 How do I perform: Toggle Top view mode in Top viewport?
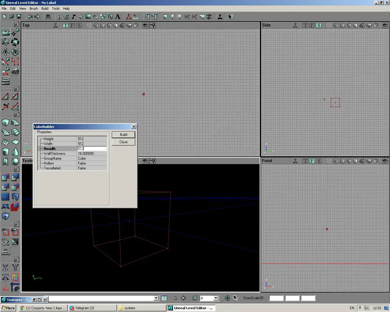pos(66,25)
